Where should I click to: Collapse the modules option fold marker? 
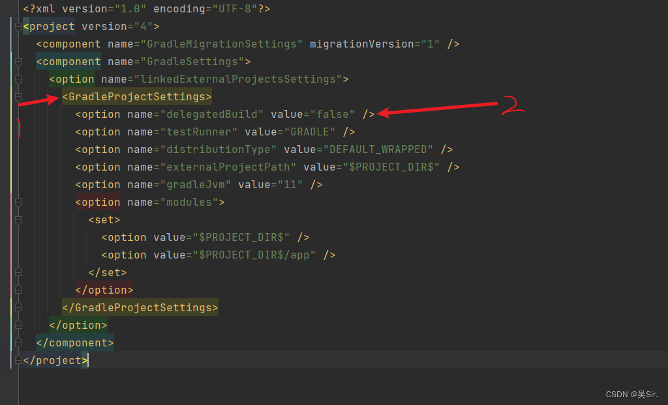click(x=18, y=203)
